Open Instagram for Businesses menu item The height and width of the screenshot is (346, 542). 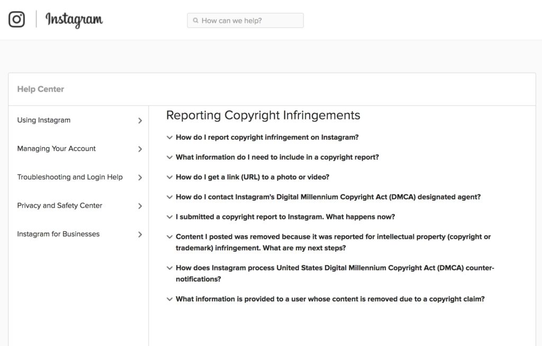(79, 234)
